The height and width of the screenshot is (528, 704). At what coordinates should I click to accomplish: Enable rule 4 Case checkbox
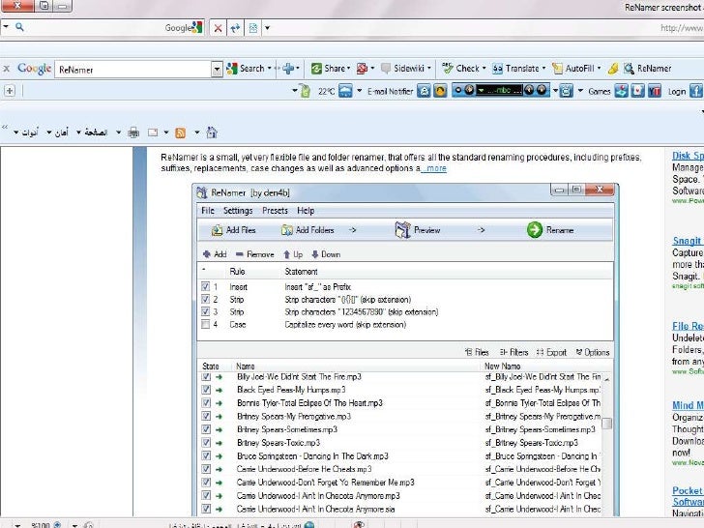205,324
